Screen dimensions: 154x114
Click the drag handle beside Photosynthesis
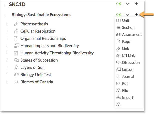coord(7,24)
